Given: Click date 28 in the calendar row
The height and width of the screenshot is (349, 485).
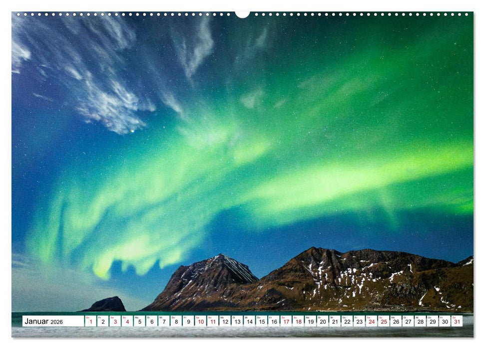Looking at the screenshot, I should (x=421, y=322).
